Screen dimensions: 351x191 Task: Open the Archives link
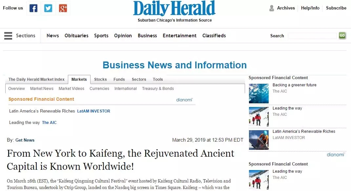click(x=286, y=8)
